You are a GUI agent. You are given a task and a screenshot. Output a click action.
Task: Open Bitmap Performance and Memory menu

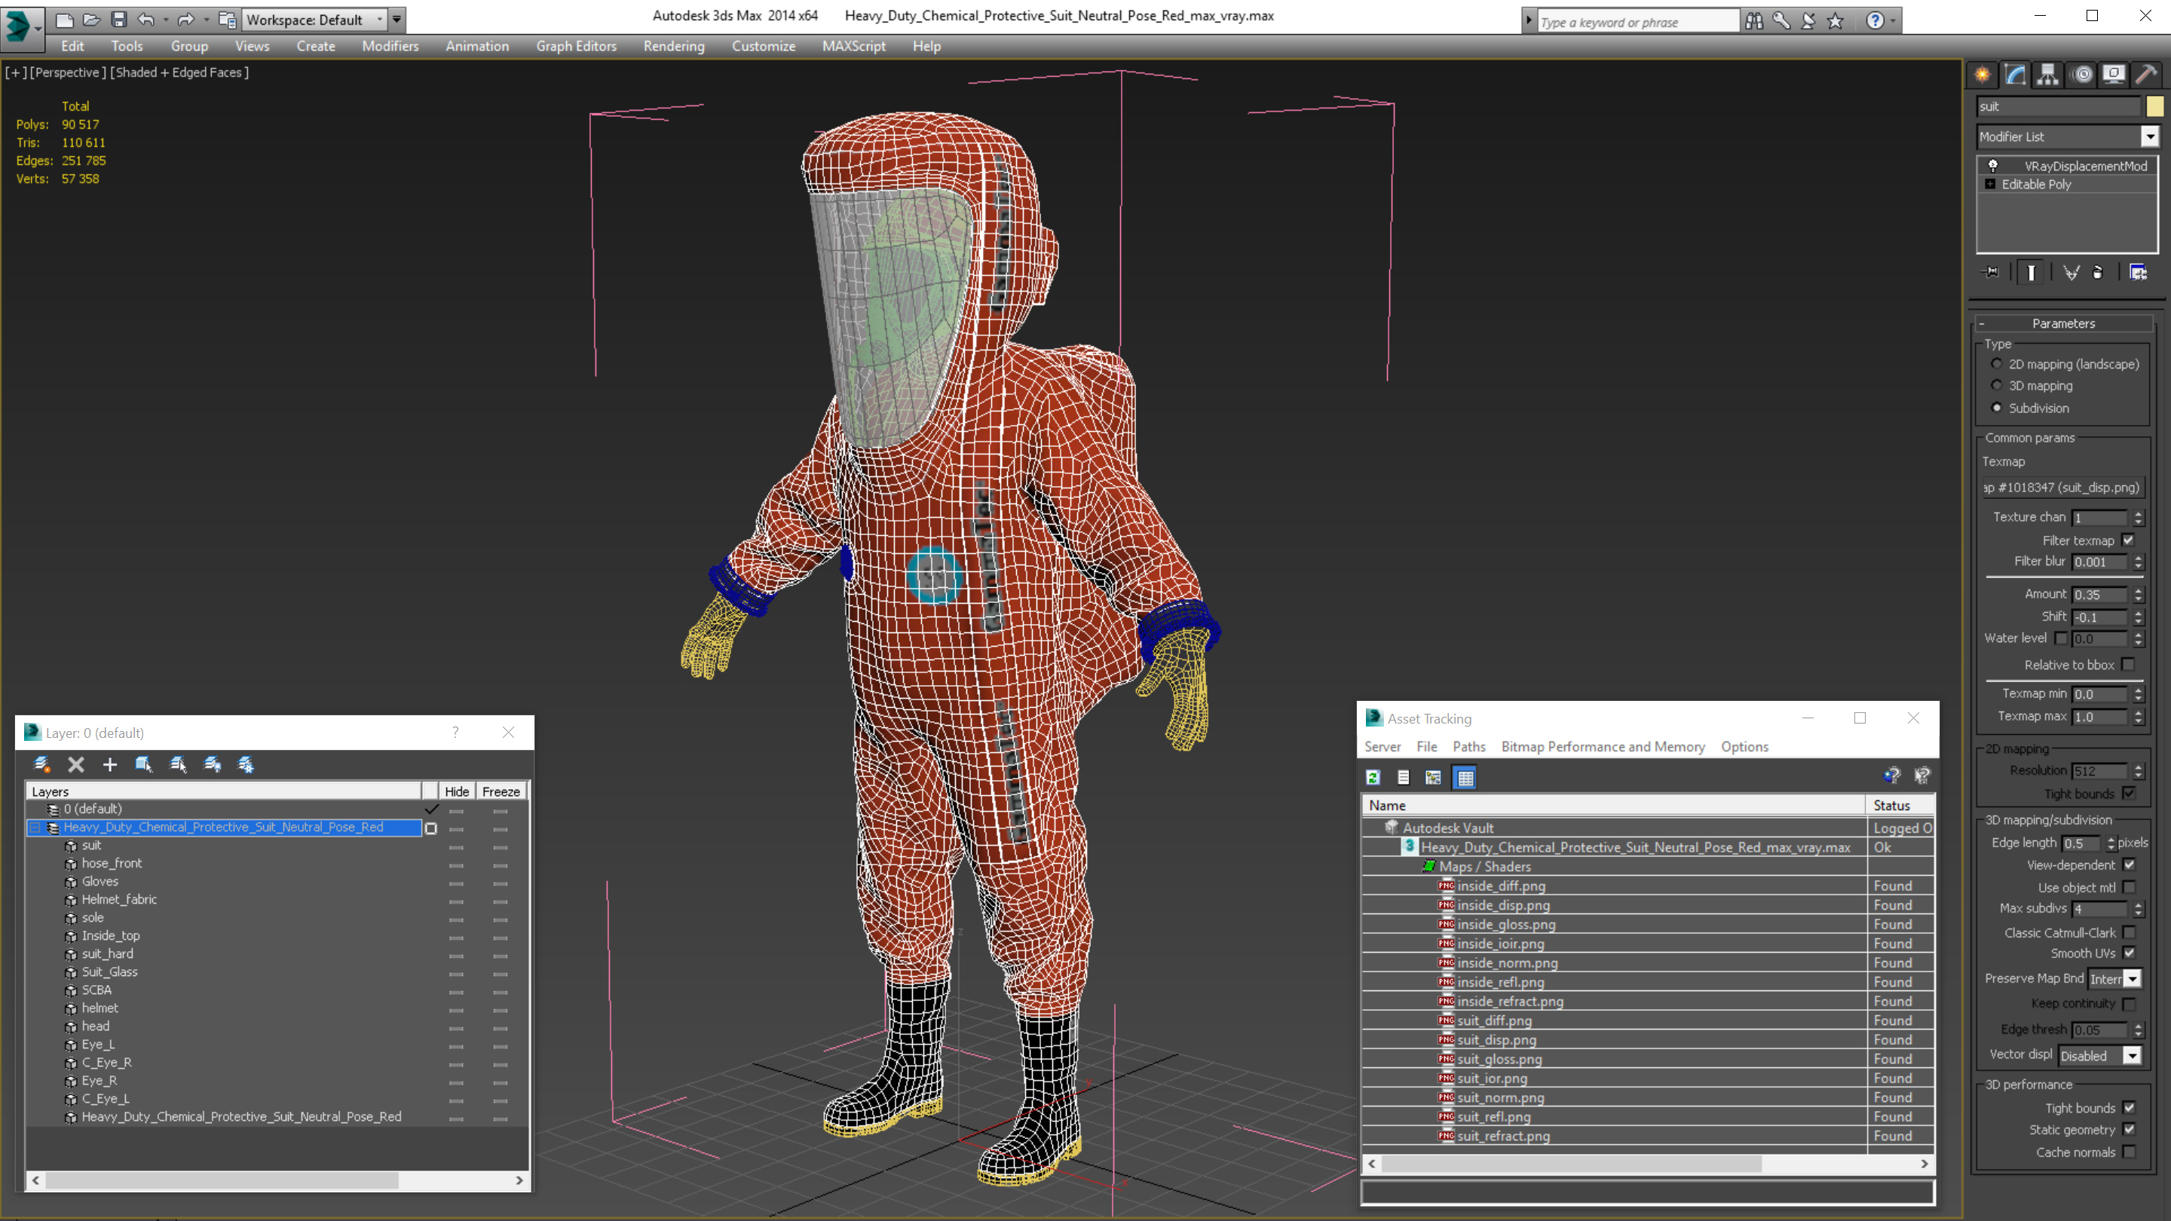pyautogui.click(x=1602, y=747)
